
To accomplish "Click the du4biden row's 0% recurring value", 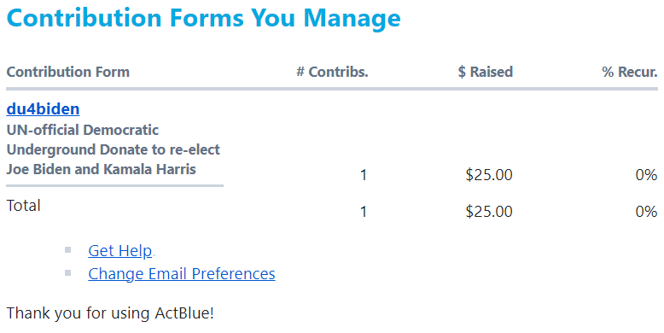I will [x=646, y=175].
